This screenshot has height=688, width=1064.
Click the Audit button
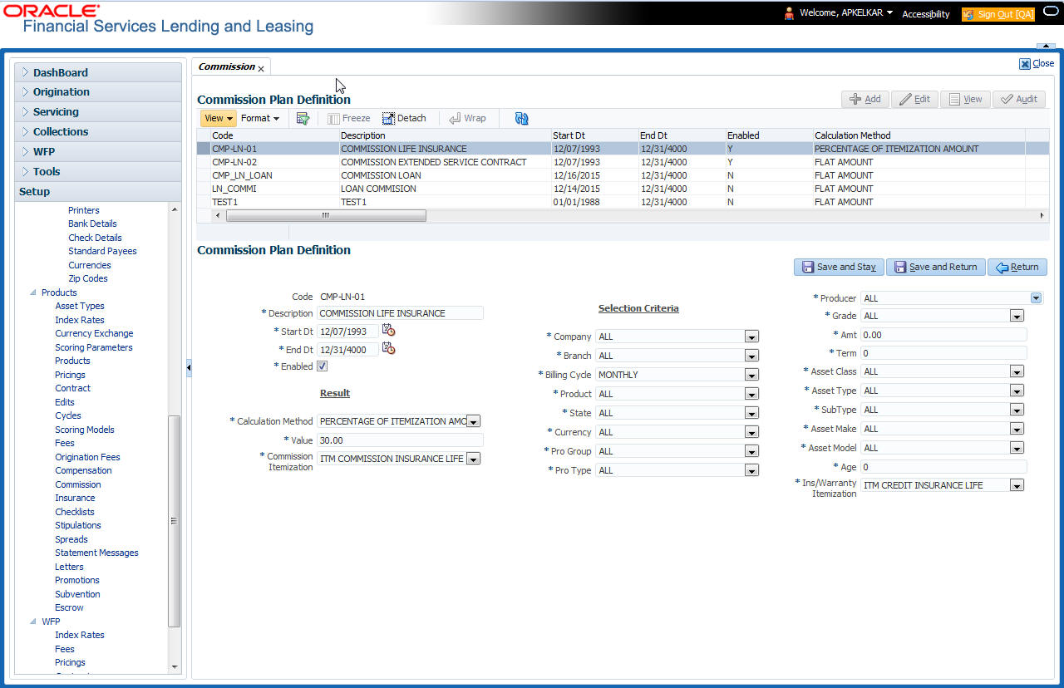tap(1019, 99)
